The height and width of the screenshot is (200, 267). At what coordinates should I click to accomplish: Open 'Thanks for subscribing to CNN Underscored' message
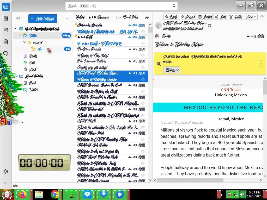click(111, 113)
